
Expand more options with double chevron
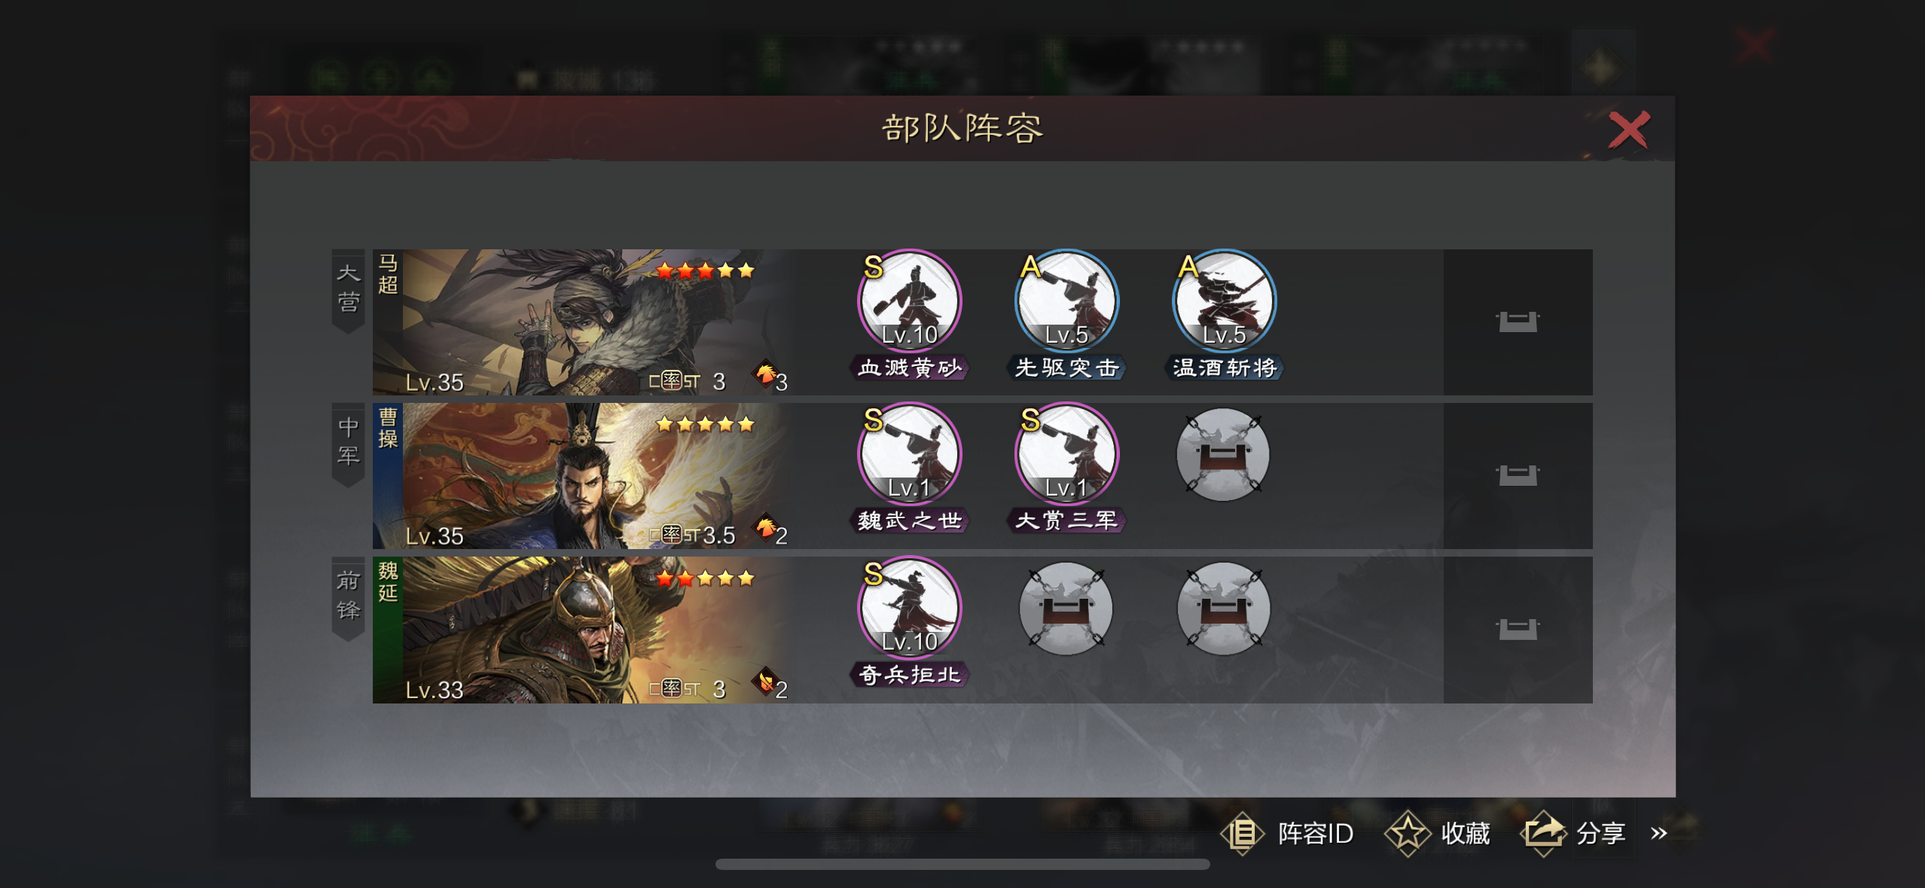coord(1658,833)
